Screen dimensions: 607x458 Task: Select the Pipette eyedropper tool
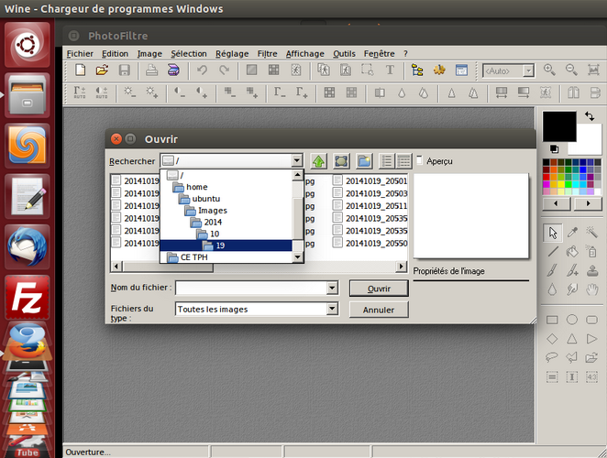coord(572,232)
